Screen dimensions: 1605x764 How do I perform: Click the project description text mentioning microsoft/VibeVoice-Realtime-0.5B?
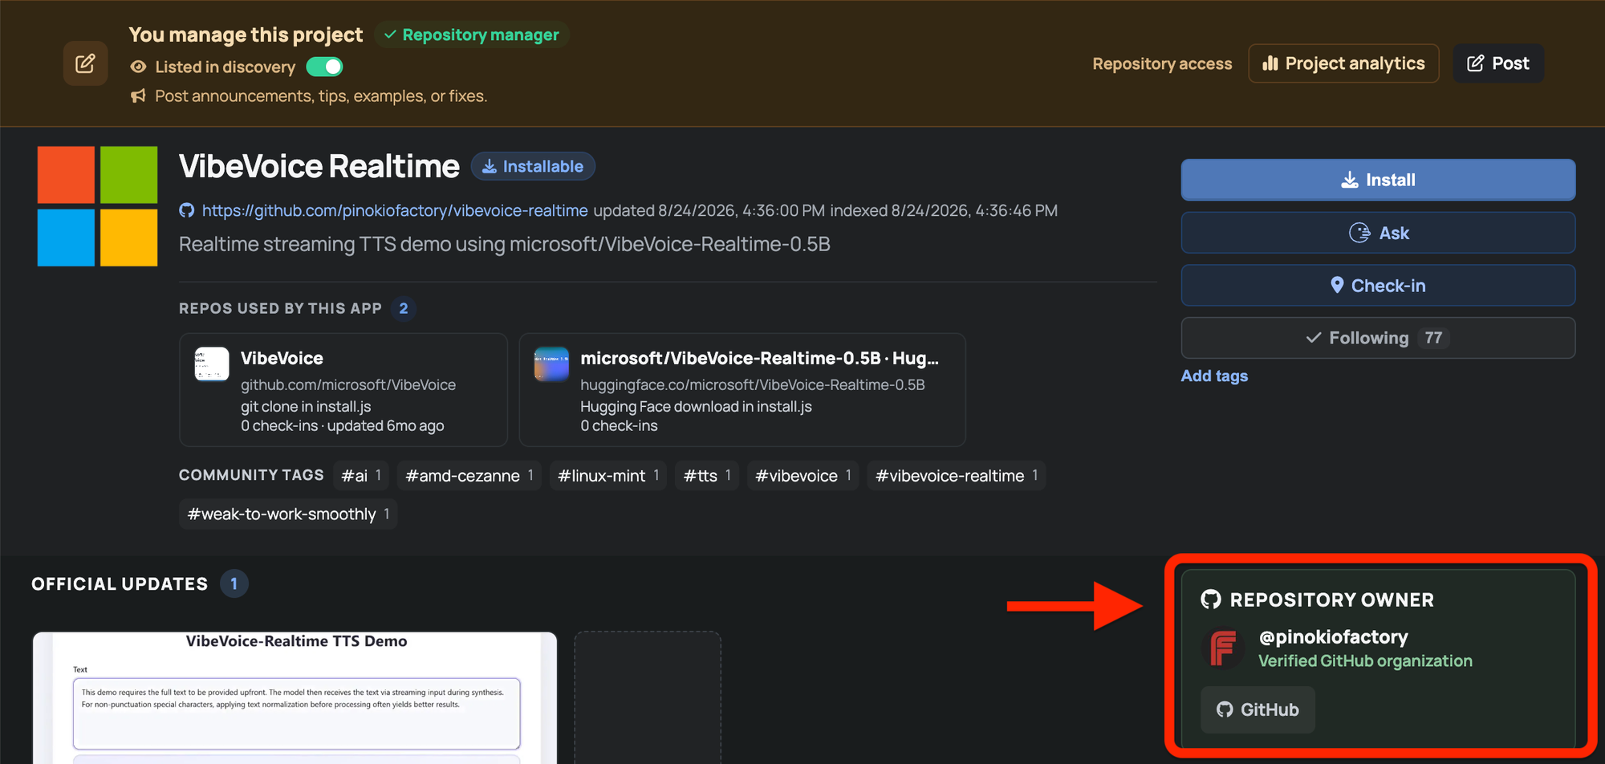coord(505,244)
